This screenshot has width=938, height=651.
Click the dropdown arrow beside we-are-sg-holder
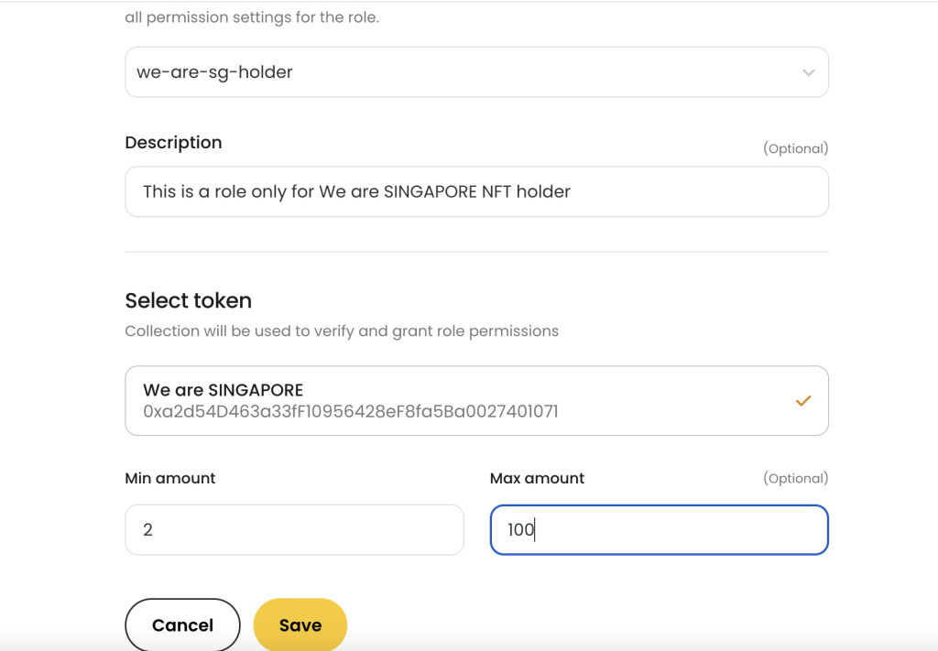[807, 71]
